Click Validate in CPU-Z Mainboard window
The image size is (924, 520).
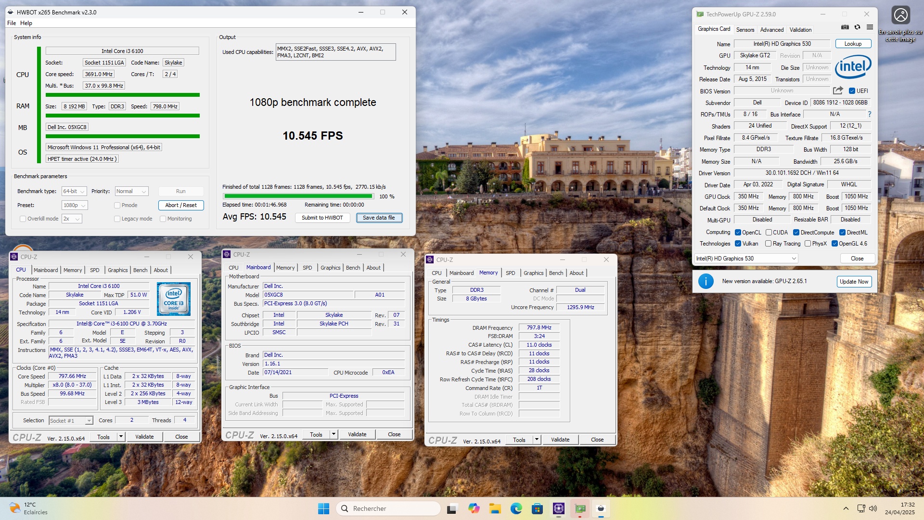pyautogui.click(x=357, y=434)
